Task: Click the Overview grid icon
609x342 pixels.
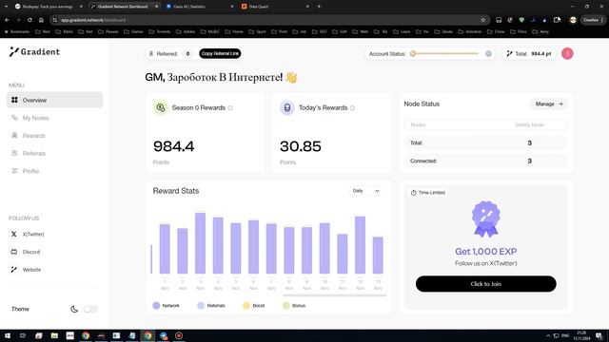Action: (x=14, y=100)
